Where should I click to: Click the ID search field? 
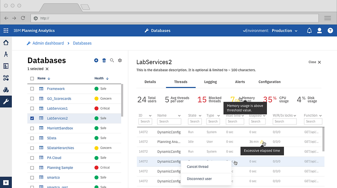pos(145,121)
